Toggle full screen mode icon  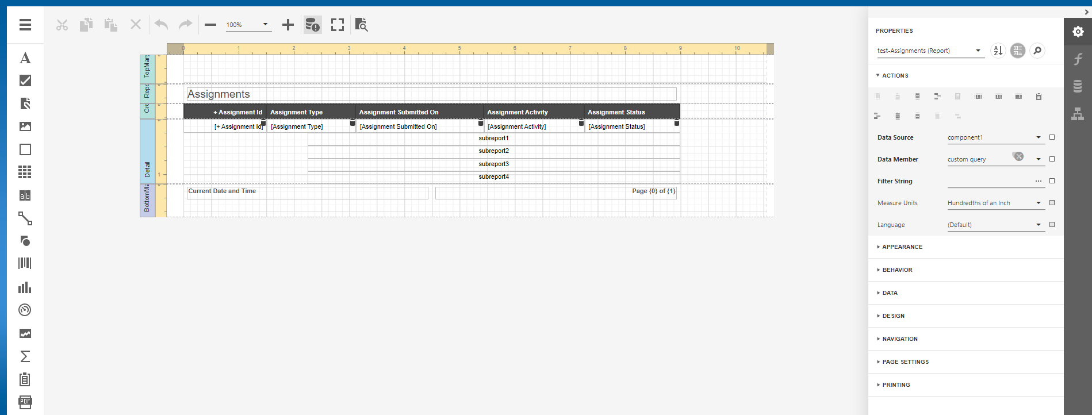(x=338, y=25)
